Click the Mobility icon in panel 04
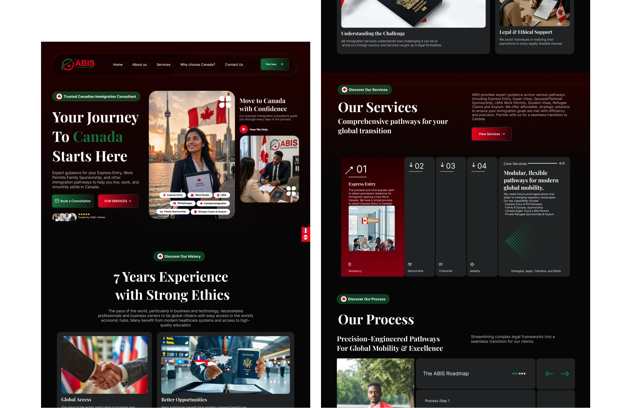Screen dimensions: 642x408 [x=472, y=264]
